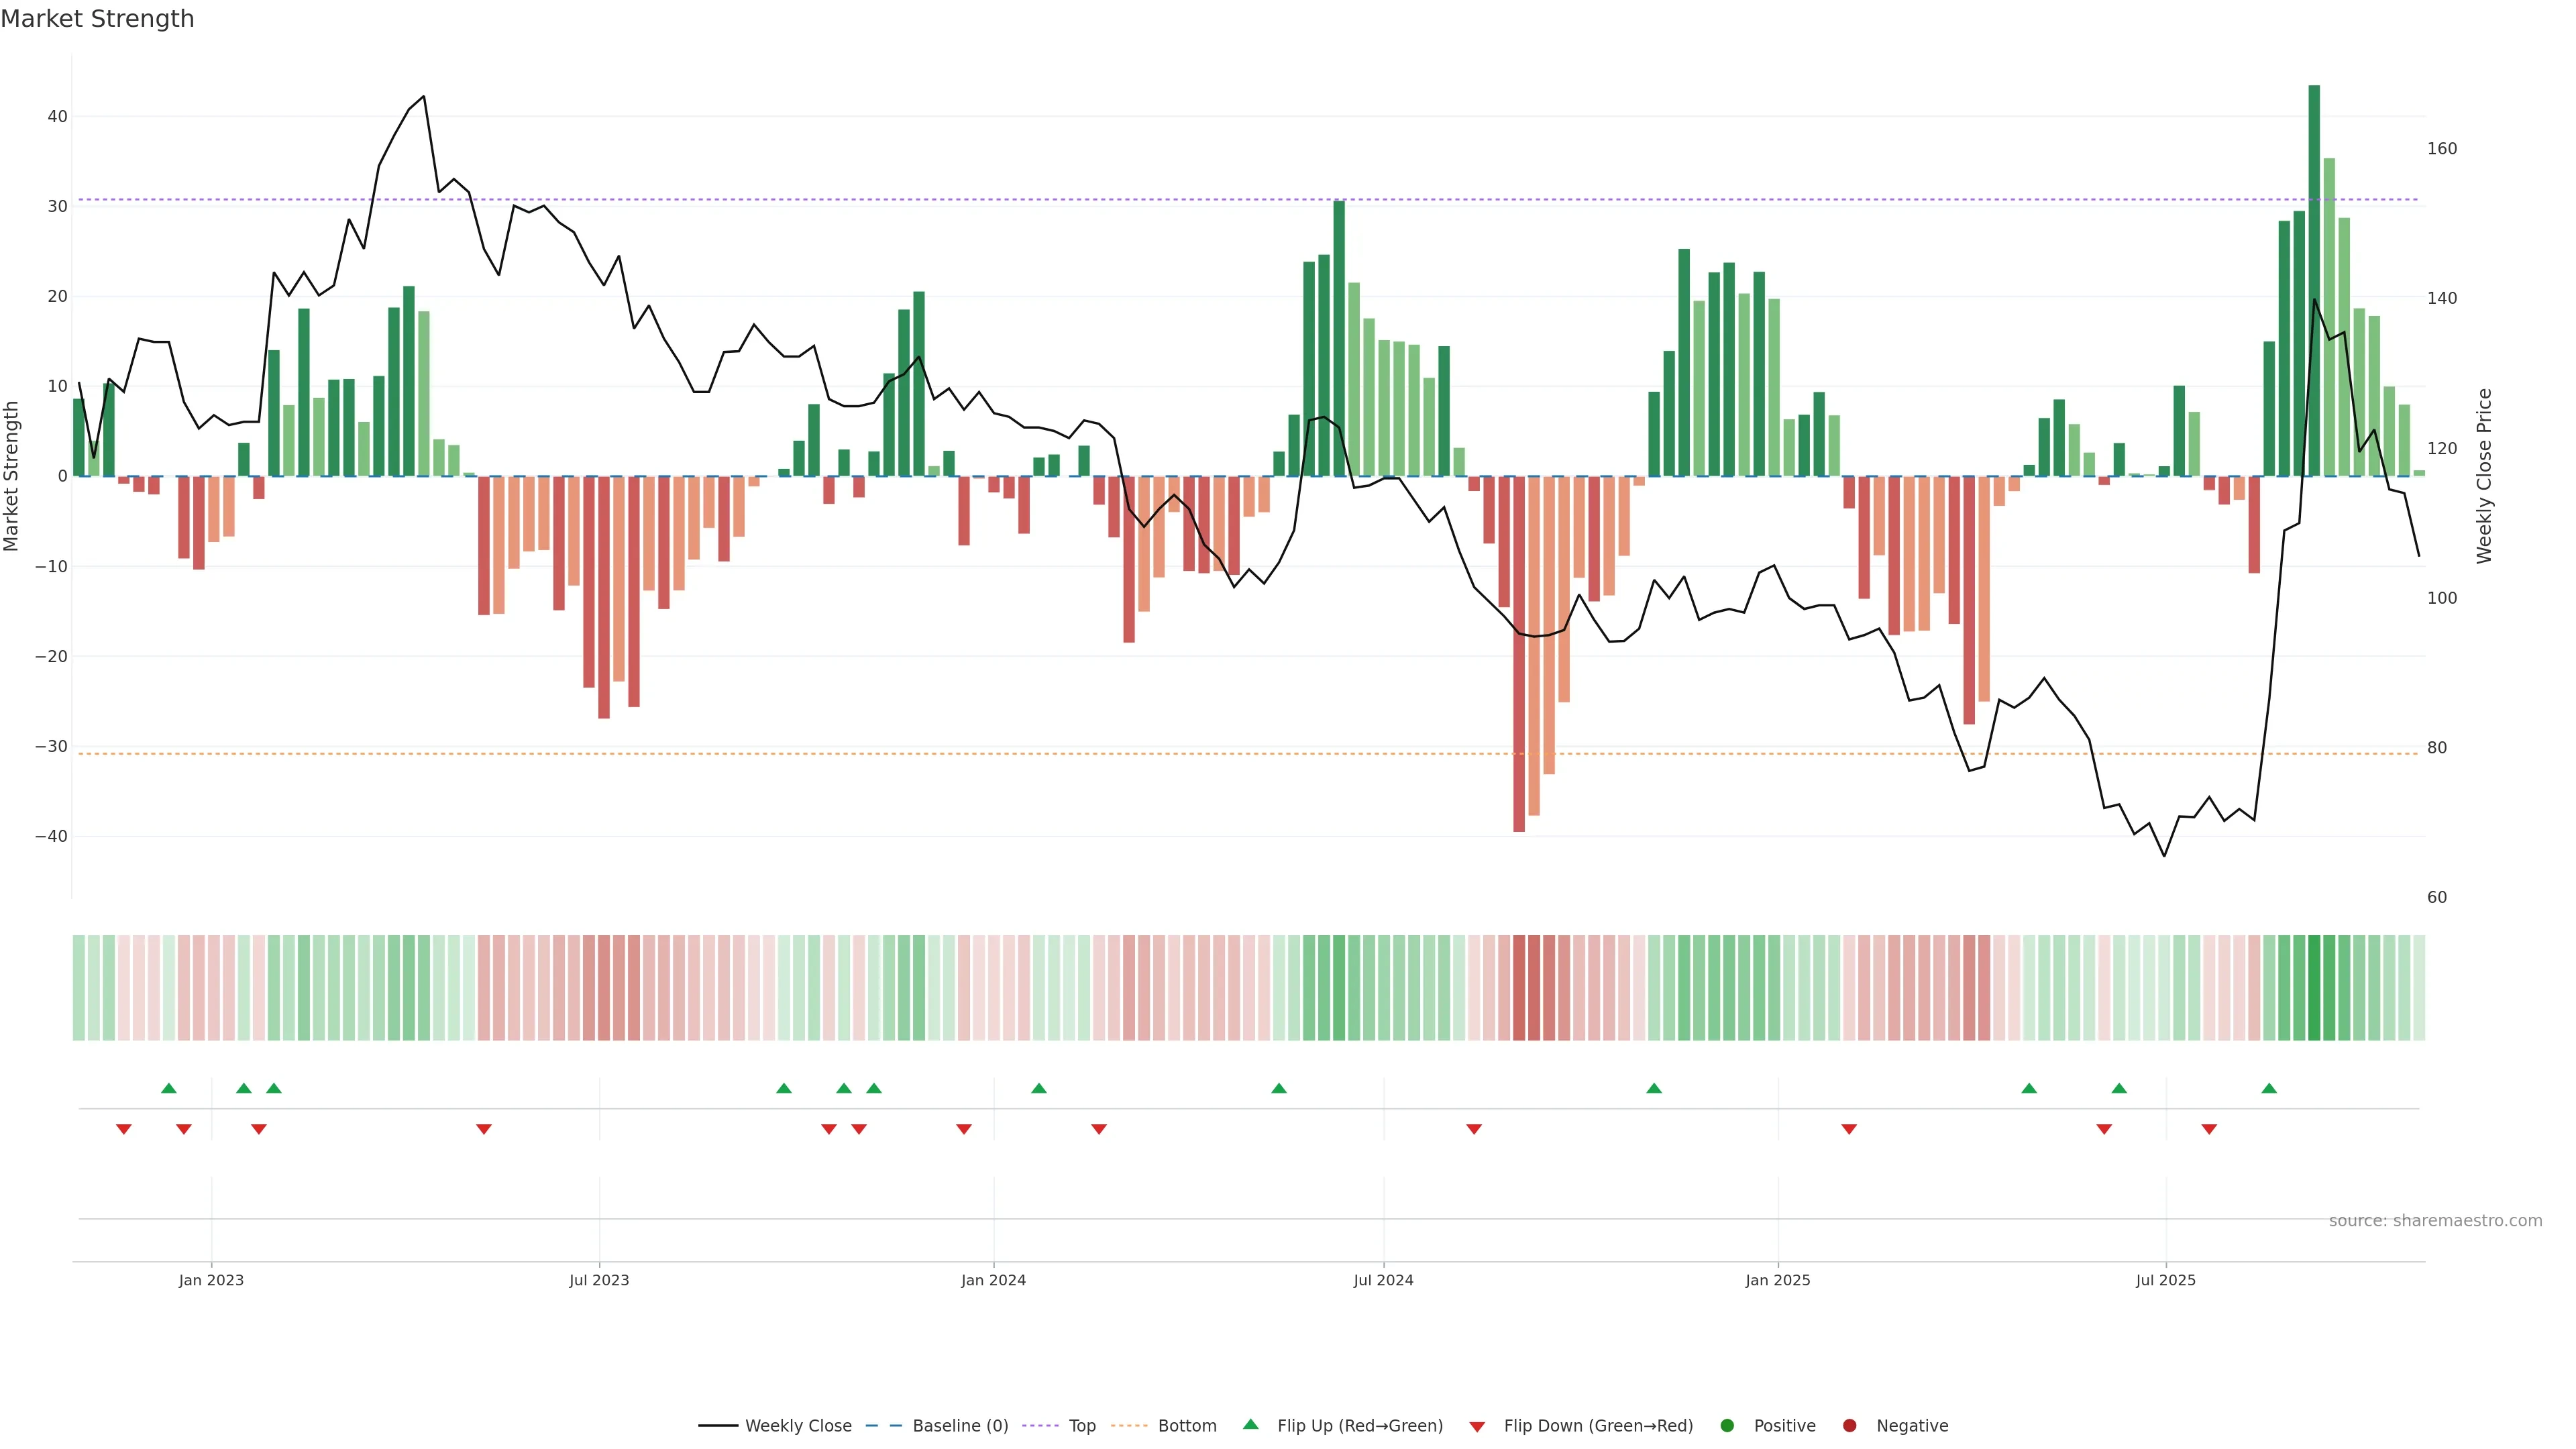Click the green Positive circle in legend
Viewport: 2576px width, 1449px height.
pyautogui.click(x=1727, y=1426)
